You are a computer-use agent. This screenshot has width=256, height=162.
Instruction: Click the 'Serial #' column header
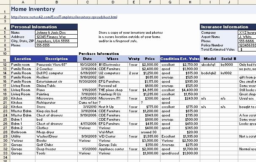(x=229, y=59)
